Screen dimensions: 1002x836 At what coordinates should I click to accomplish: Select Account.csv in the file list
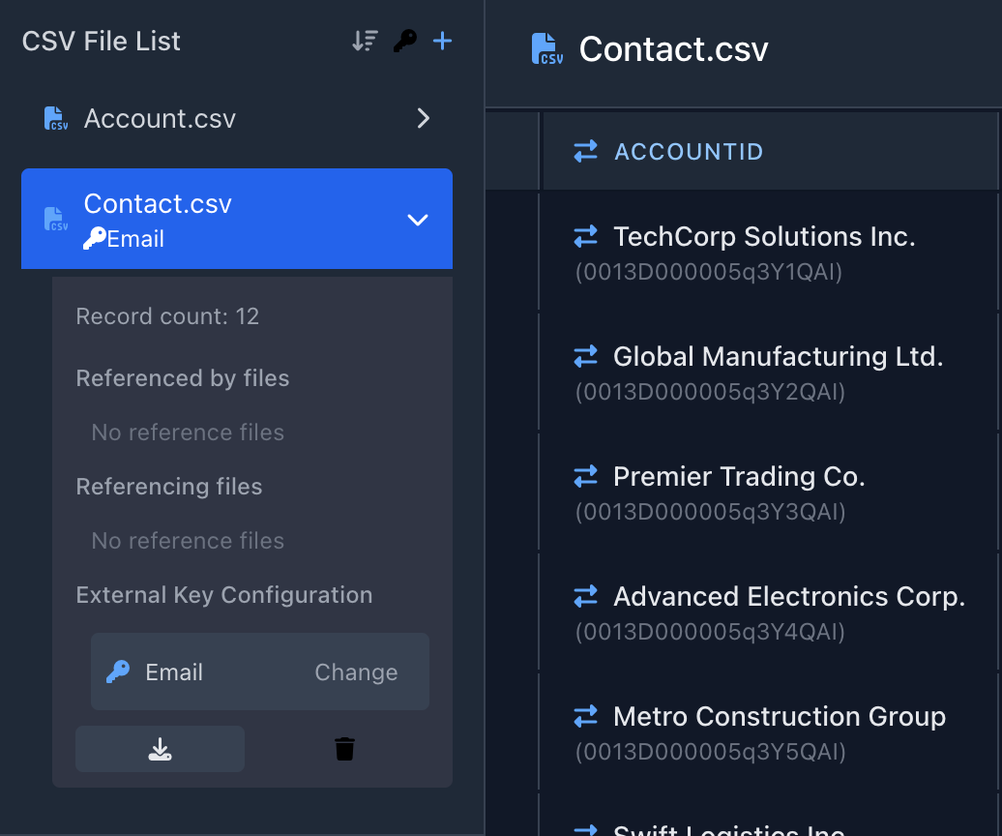[x=160, y=119]
